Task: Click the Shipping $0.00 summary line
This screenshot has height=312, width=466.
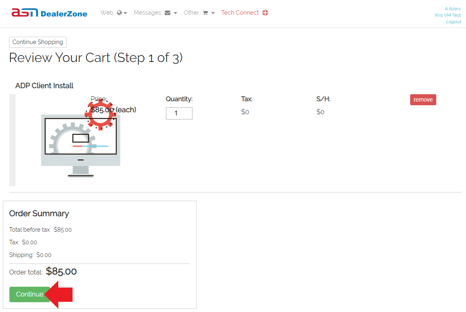Action: [30, 255]
